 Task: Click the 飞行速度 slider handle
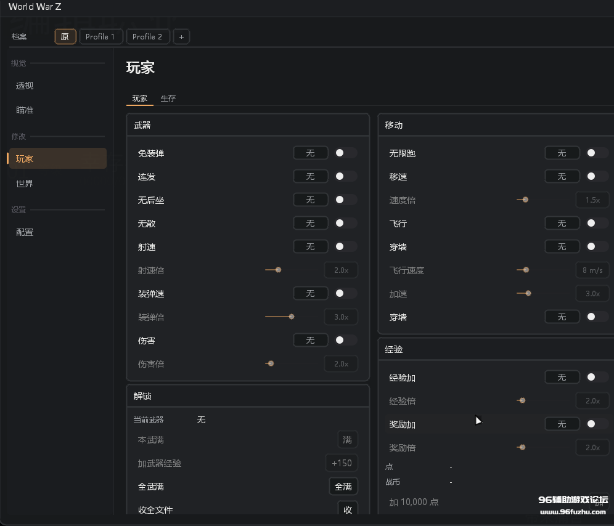coord(526,270)
